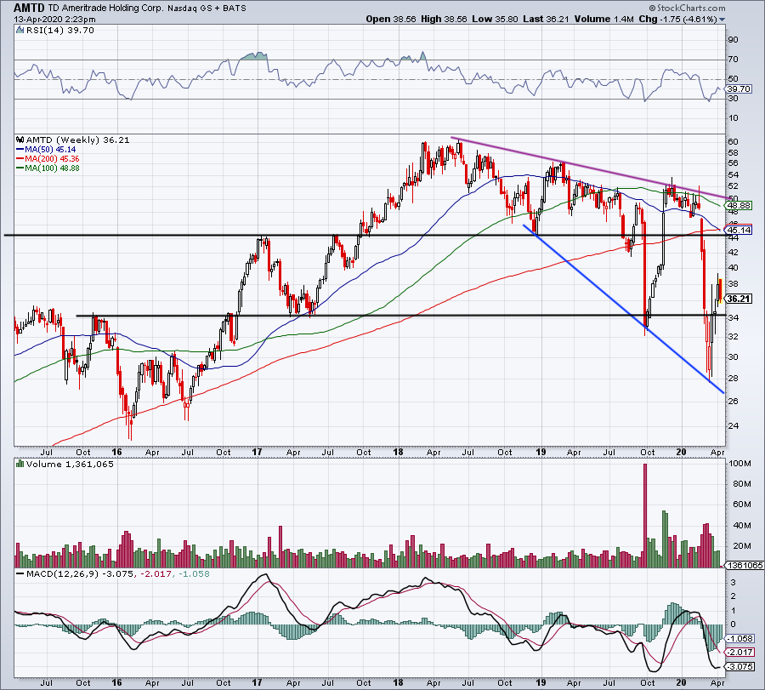This screenshot has height=690, width=765.
Task: Click the blue 45.14 price tag on the right axis
Action: [x=738, y=230]
